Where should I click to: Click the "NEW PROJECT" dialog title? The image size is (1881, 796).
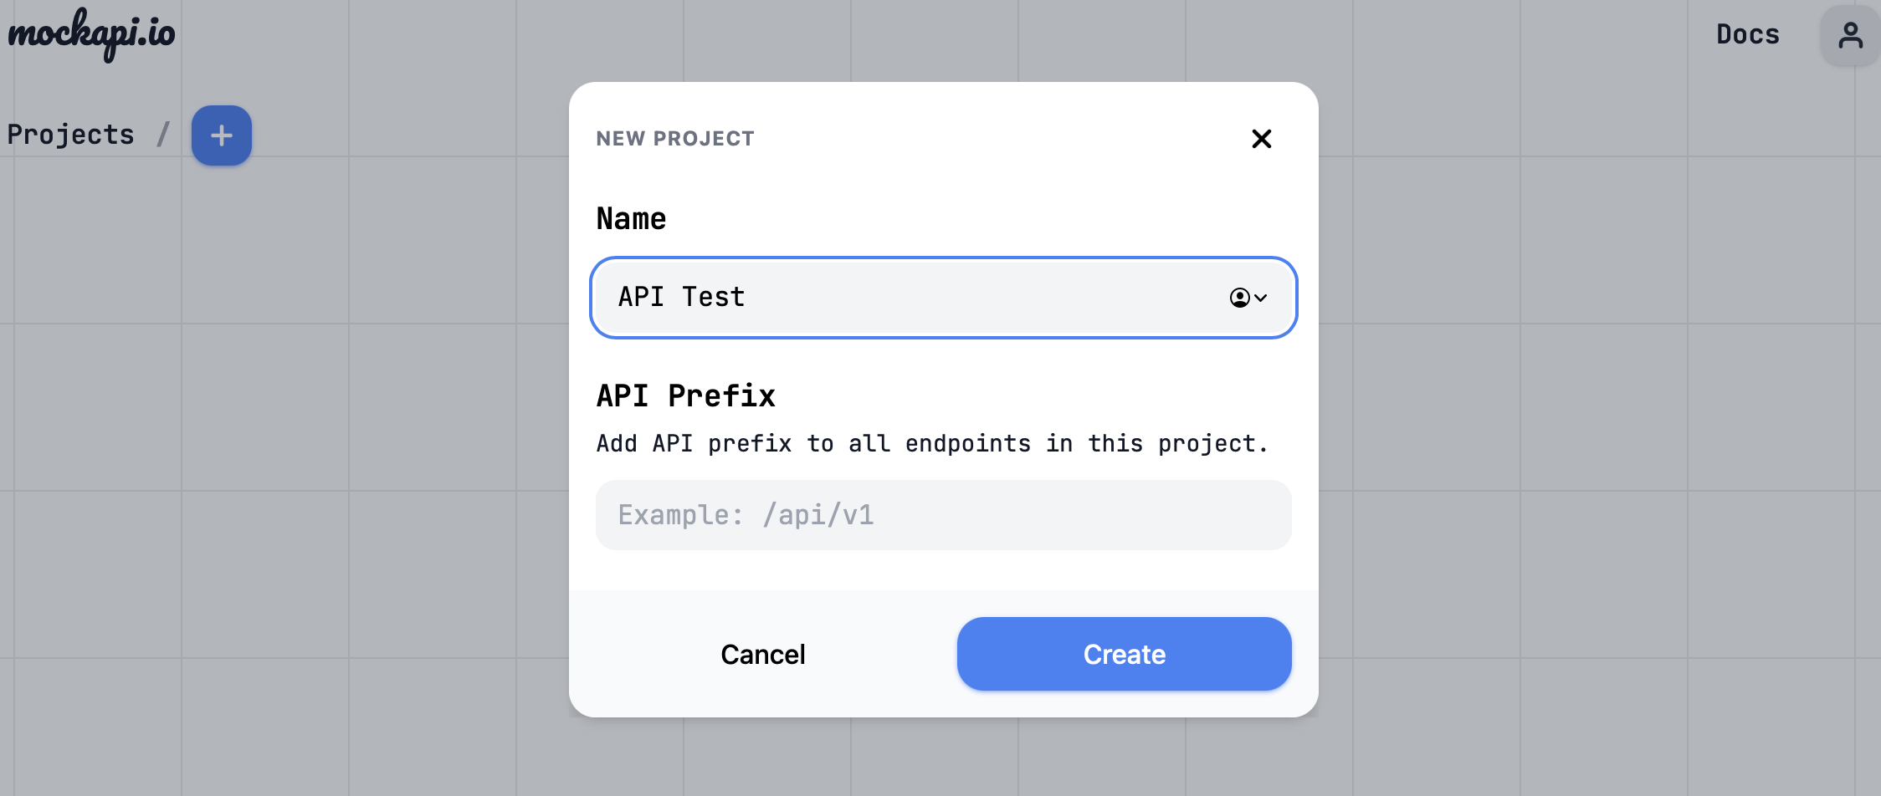point(674,139)
